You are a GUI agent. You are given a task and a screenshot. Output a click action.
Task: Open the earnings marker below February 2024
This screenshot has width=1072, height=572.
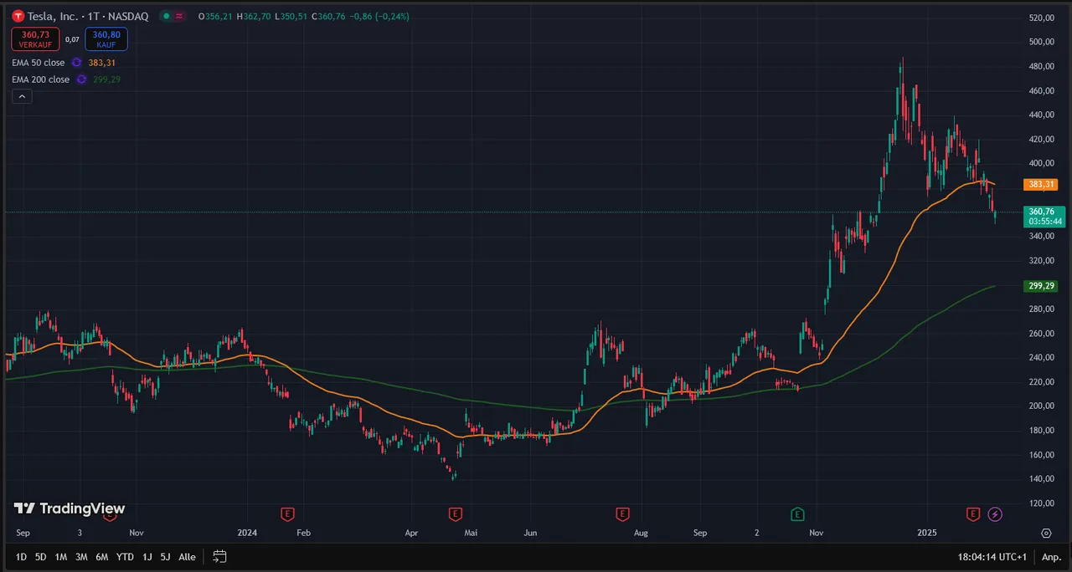[287, 513]
